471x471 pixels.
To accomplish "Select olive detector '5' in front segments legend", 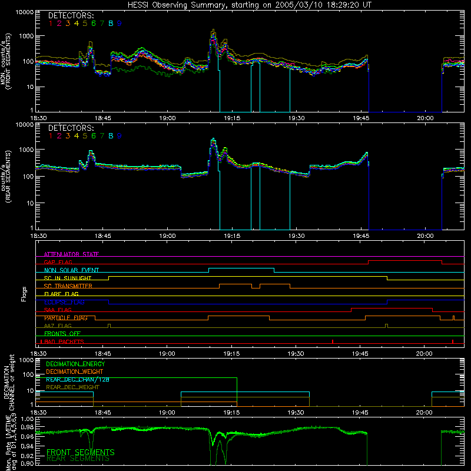I will coord(85,24).
